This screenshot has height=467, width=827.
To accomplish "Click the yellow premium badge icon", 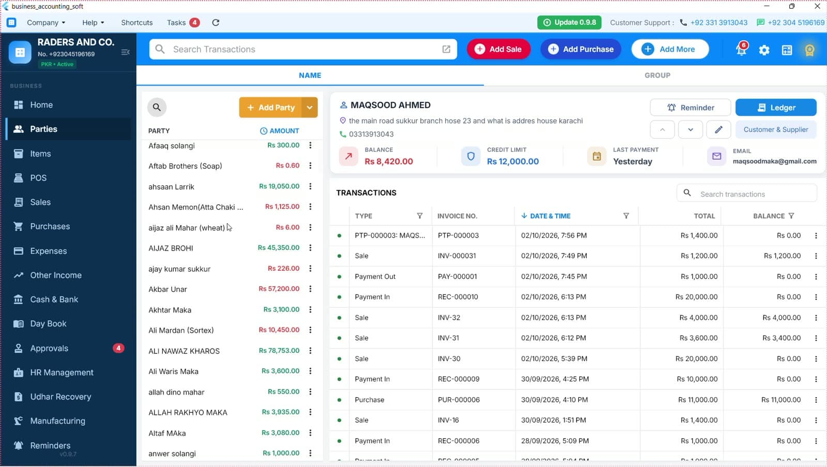I will tap(809, 50).
